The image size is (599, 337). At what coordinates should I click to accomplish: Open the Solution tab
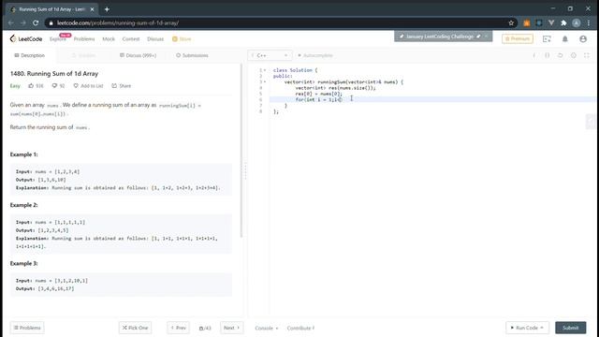(x=83, y=55)
